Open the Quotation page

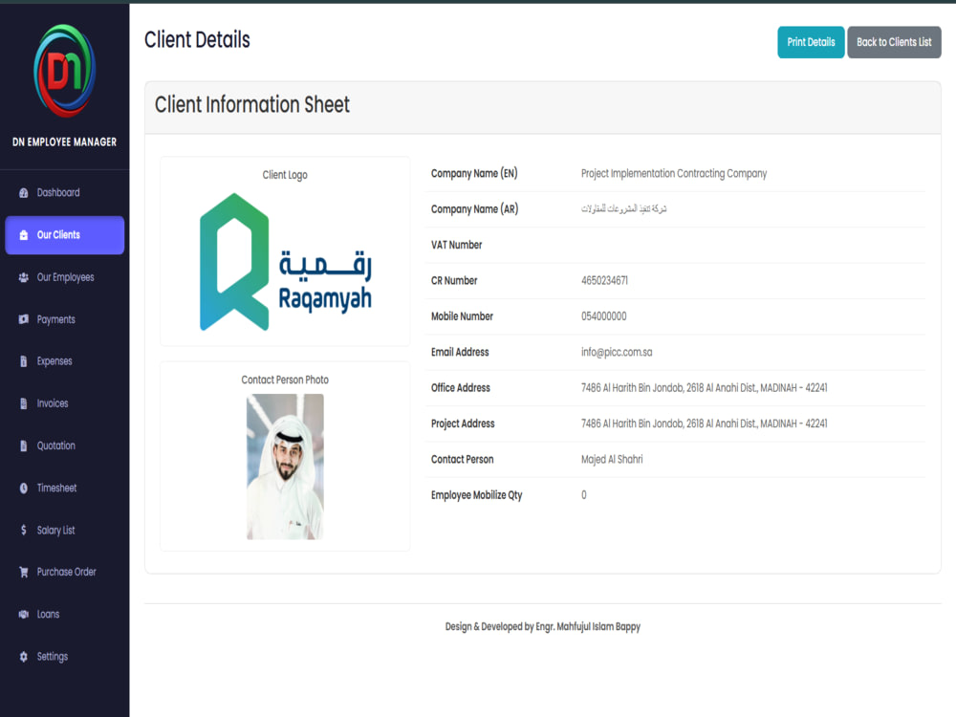click(x=65, y=445)
